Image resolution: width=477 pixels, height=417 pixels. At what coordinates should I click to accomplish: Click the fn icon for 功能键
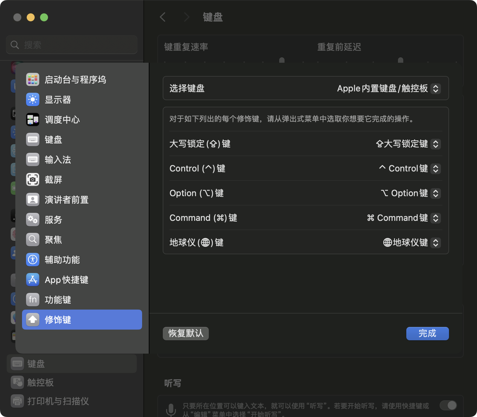[x=33, y=300]
